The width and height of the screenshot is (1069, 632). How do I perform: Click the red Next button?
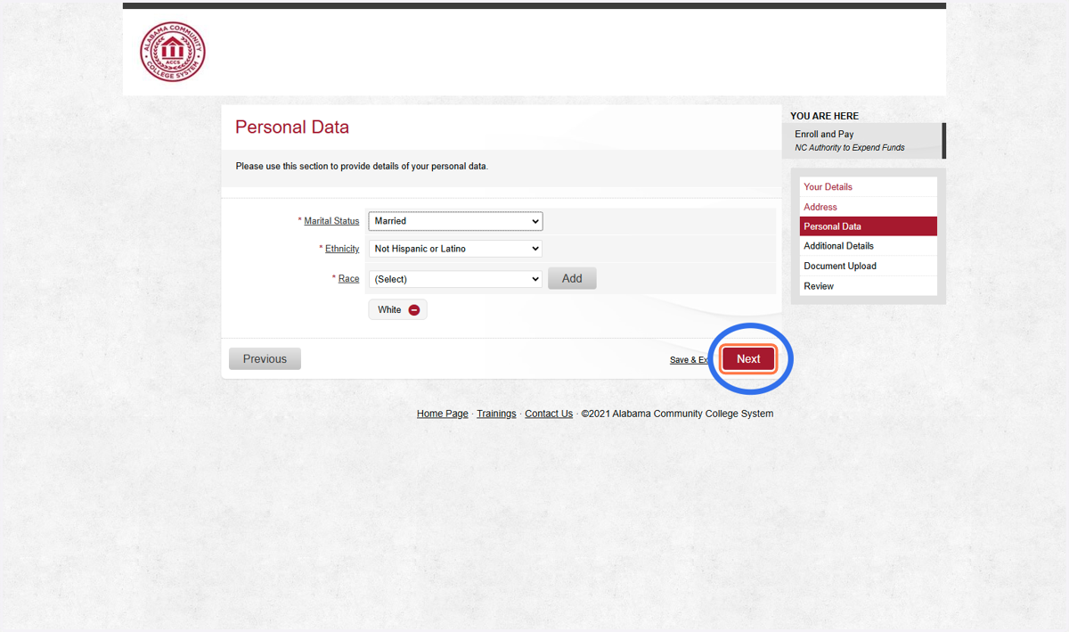click(x=748, y=358)
